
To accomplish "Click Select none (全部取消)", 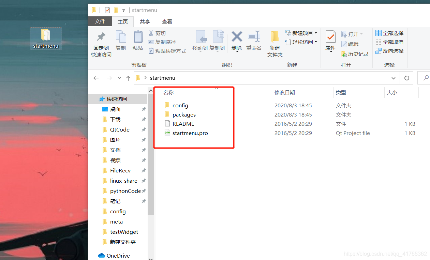I will click(x=389, y=42).
